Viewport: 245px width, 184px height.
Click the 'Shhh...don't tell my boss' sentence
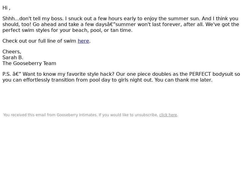tap(33, 19)
